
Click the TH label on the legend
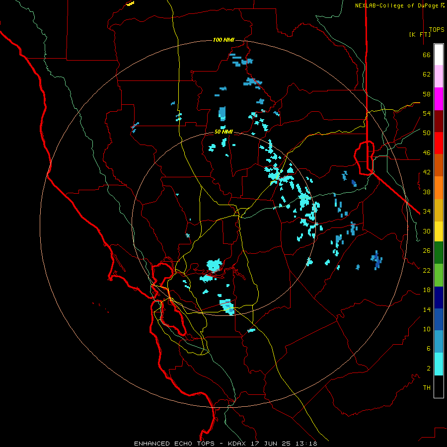tap(427, 387)
